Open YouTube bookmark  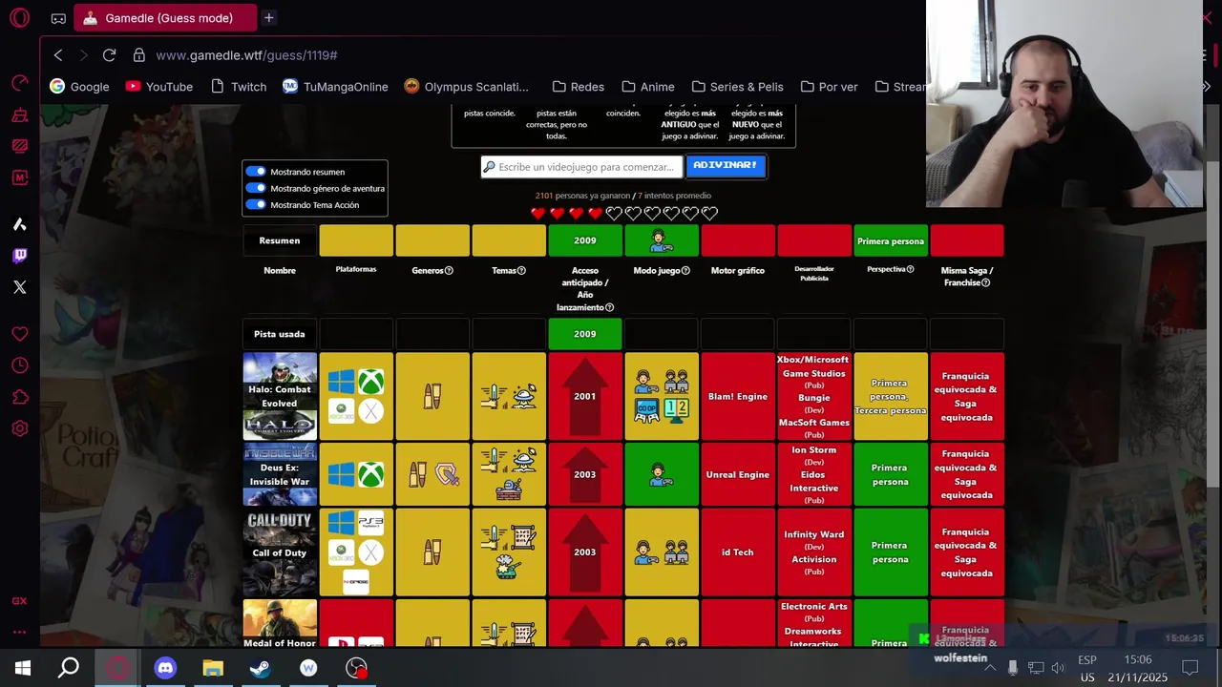159,87
